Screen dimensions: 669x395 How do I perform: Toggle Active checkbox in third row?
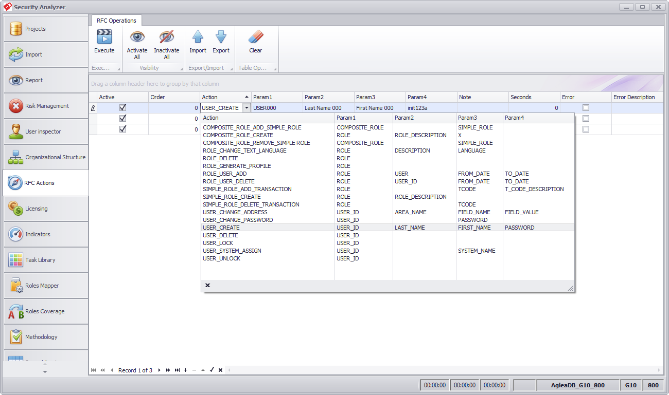tap(122, 129)
